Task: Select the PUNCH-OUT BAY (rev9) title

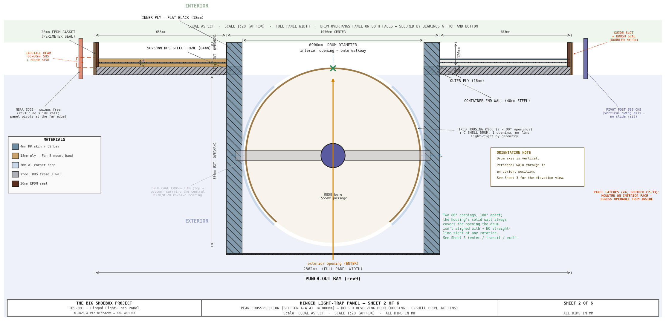Action: point(333,279)
